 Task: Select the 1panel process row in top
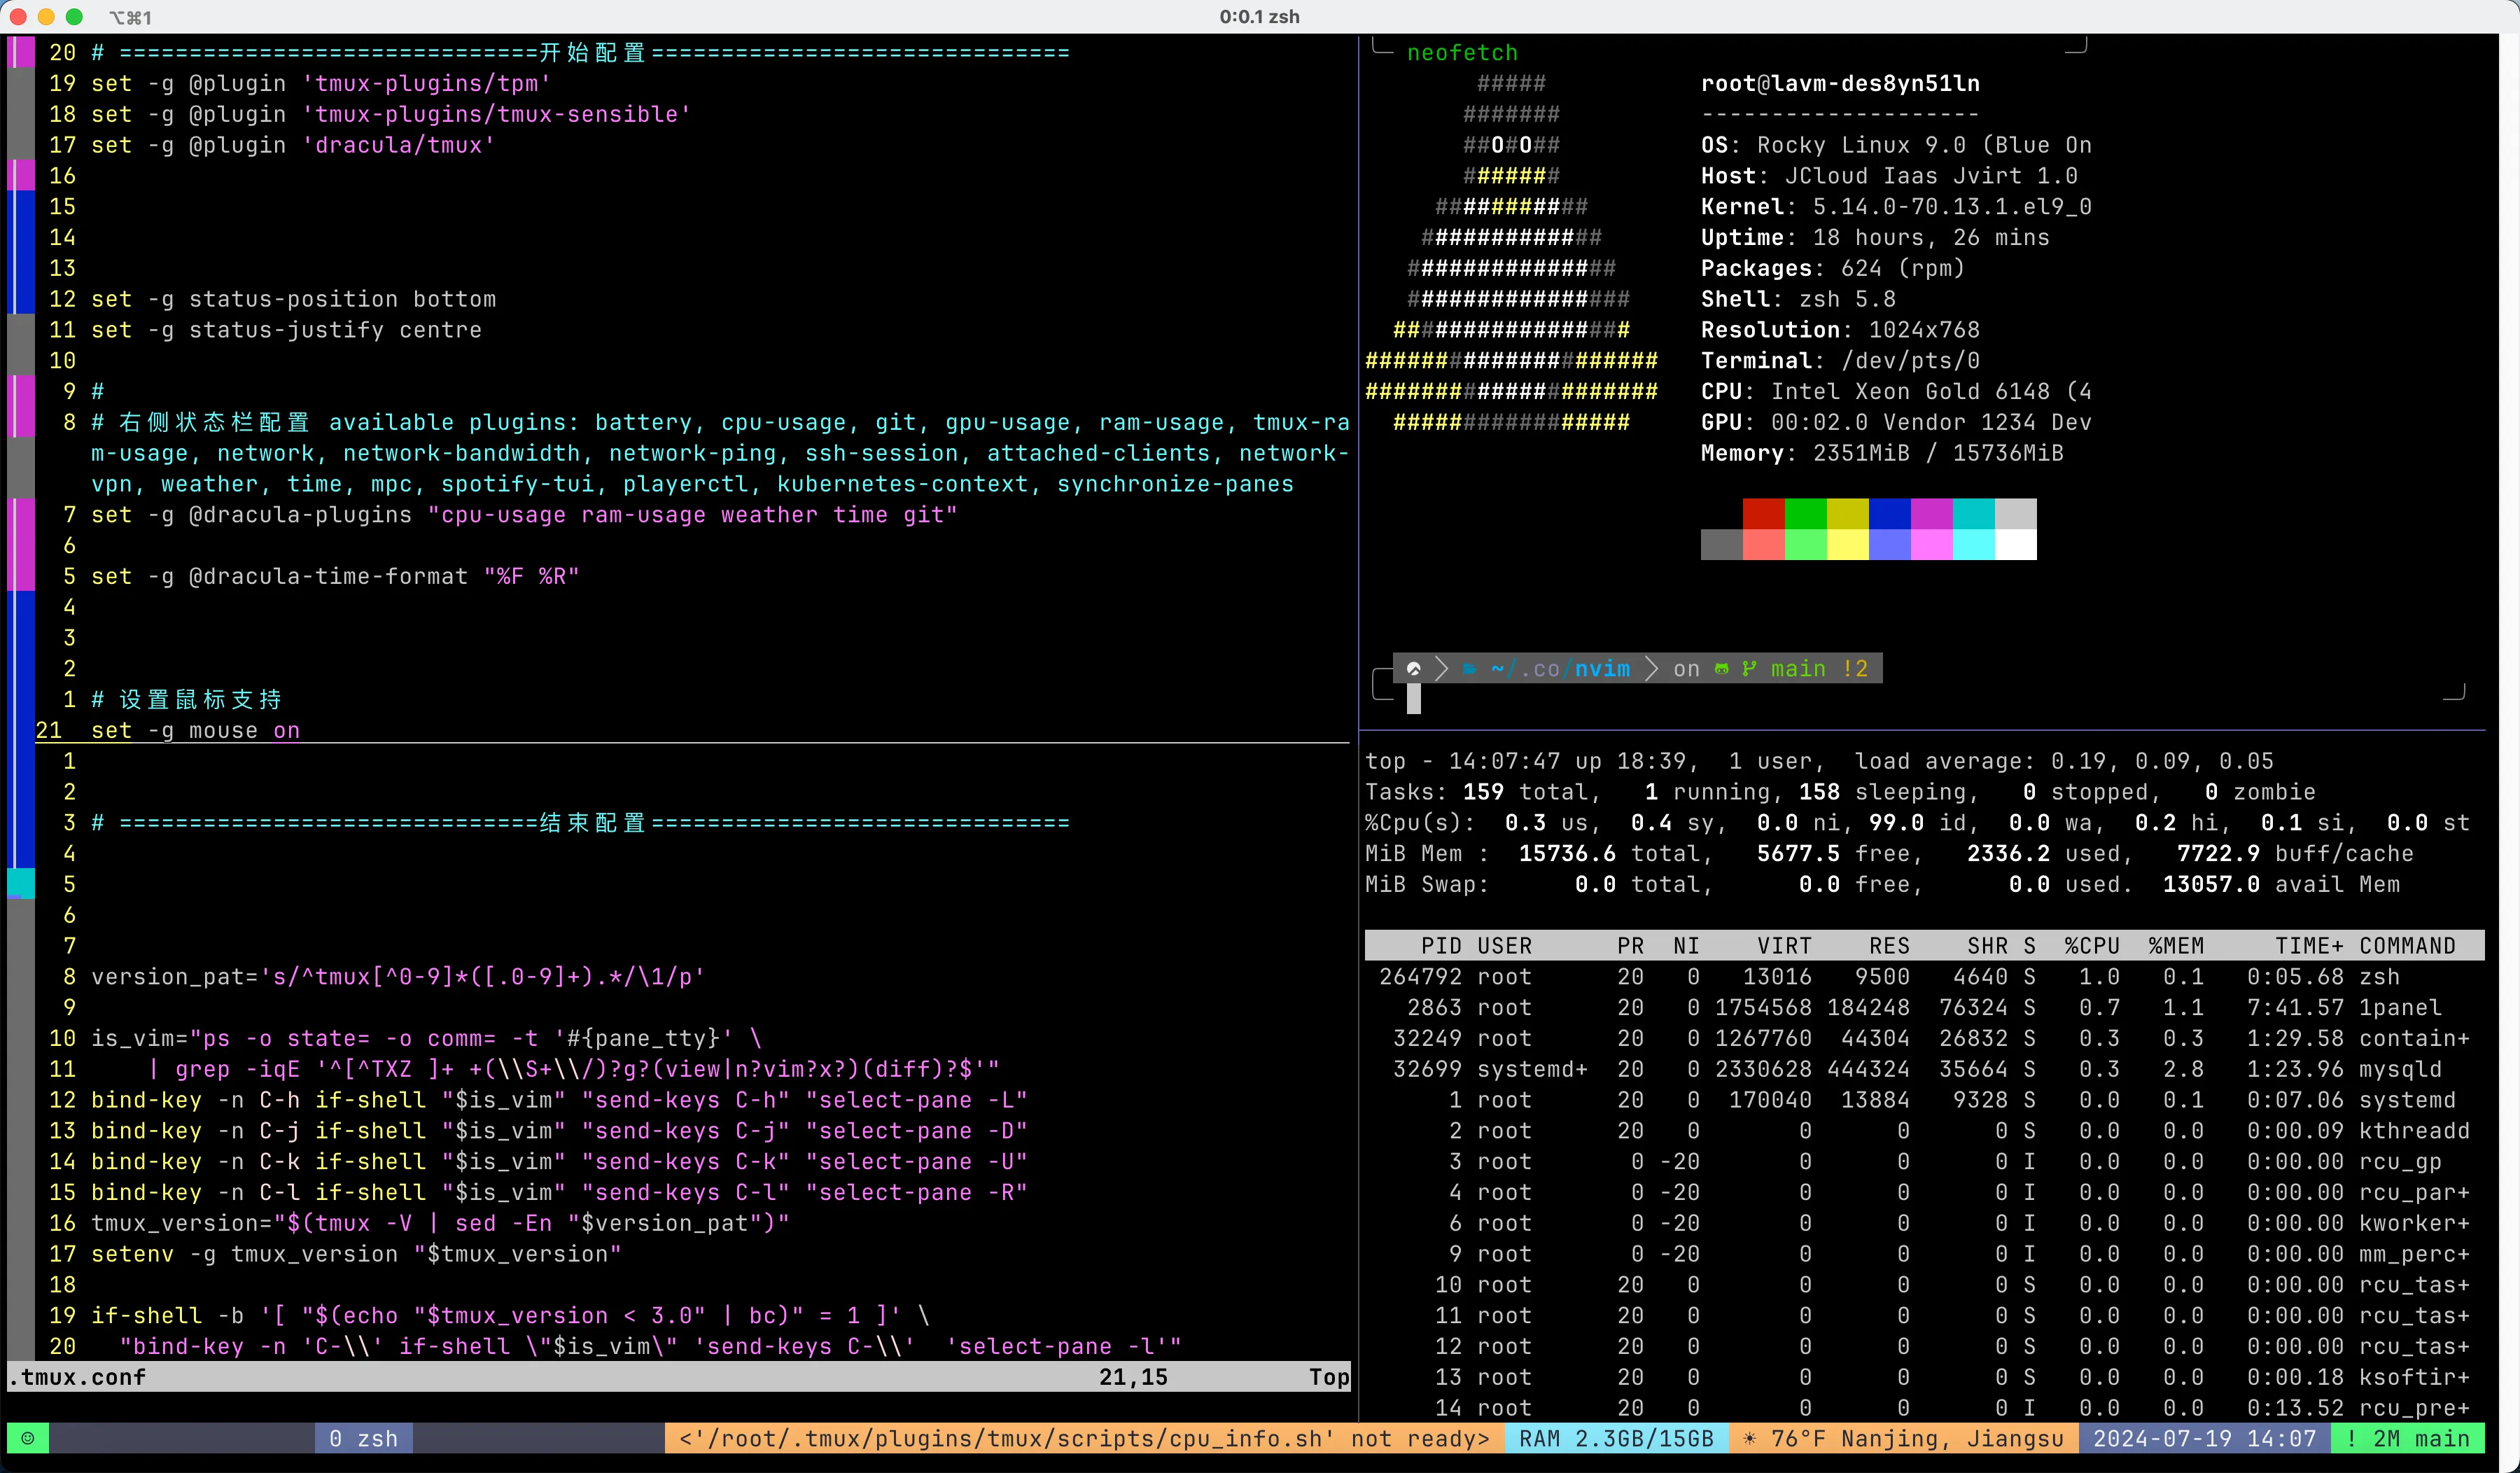(x=1924, y=1007)
